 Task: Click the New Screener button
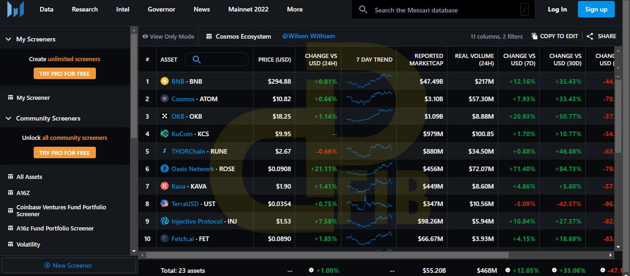69,265
